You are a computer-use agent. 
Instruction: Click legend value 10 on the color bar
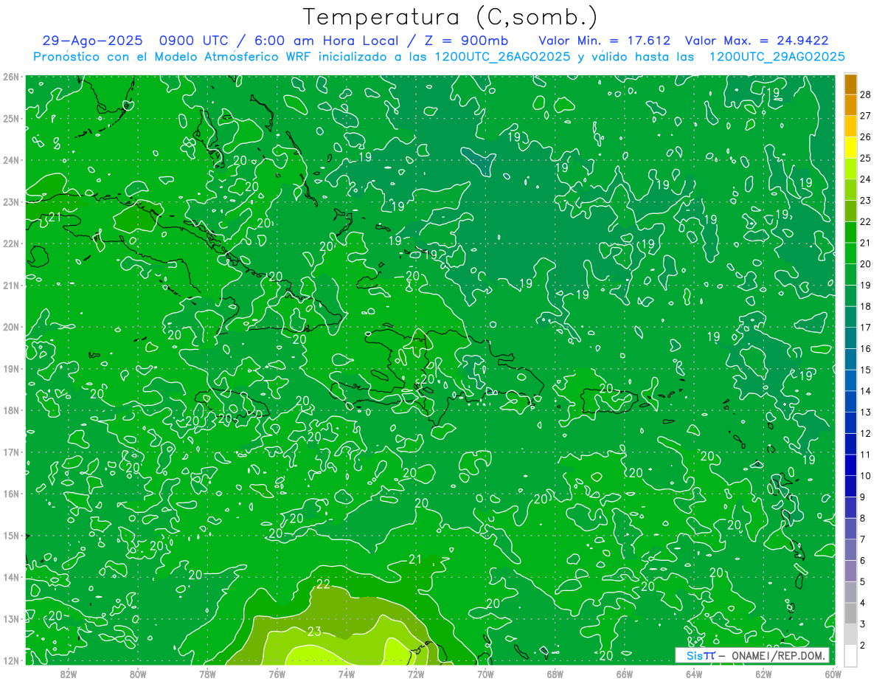point(866,476)
